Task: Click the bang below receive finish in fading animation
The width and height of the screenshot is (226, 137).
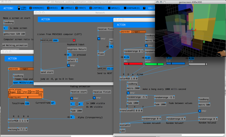Action: (95, 98)
